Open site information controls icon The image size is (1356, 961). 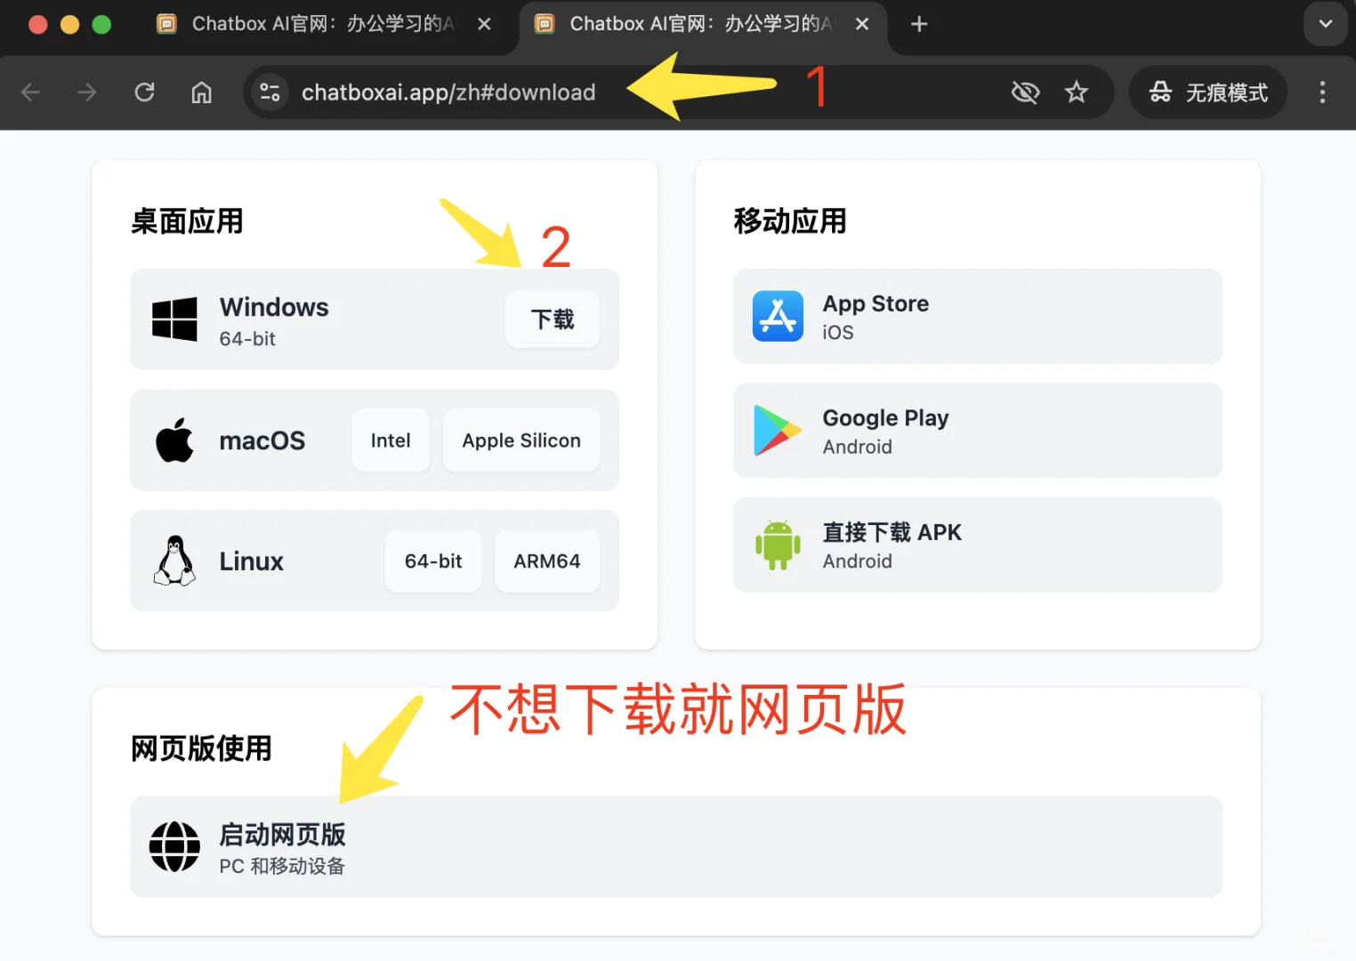click(270, 92)
